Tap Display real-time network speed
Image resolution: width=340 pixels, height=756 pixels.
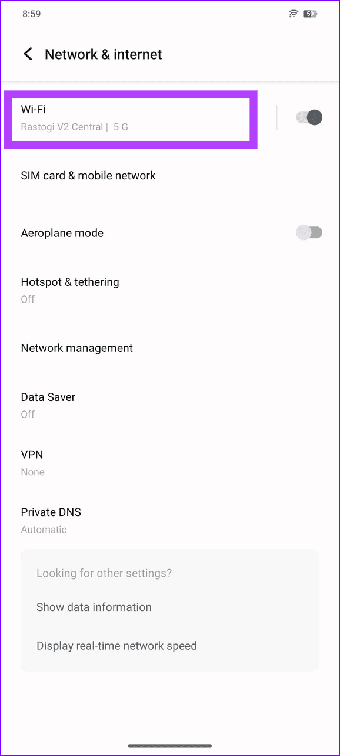pos(116,645)
